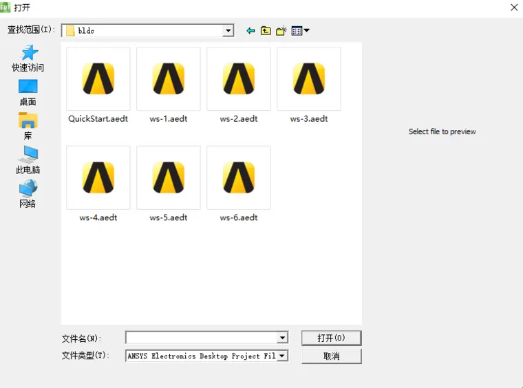
Task: Click the ws-5.aedt file name label
Action: tap(169, 217)
